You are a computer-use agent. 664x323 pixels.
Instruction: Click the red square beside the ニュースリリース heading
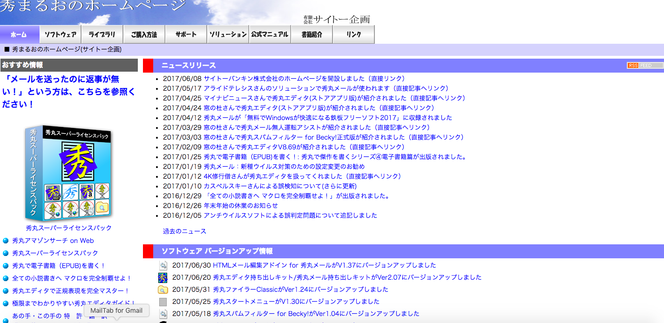tap(148, 66)
